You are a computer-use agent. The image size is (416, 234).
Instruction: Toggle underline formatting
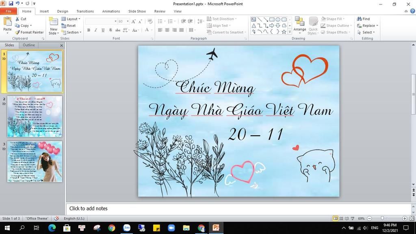pyautogui.click(x=103, y=30)
